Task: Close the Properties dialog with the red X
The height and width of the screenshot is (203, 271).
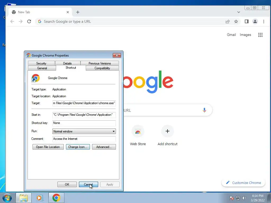Action: pyautogui.click(x=117, y=55)
